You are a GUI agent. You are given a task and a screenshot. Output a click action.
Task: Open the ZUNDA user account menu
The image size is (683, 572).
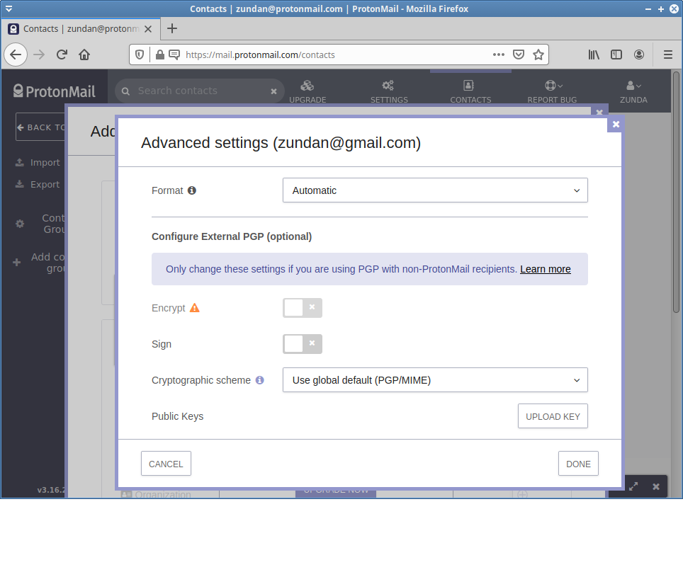(633, 91)
